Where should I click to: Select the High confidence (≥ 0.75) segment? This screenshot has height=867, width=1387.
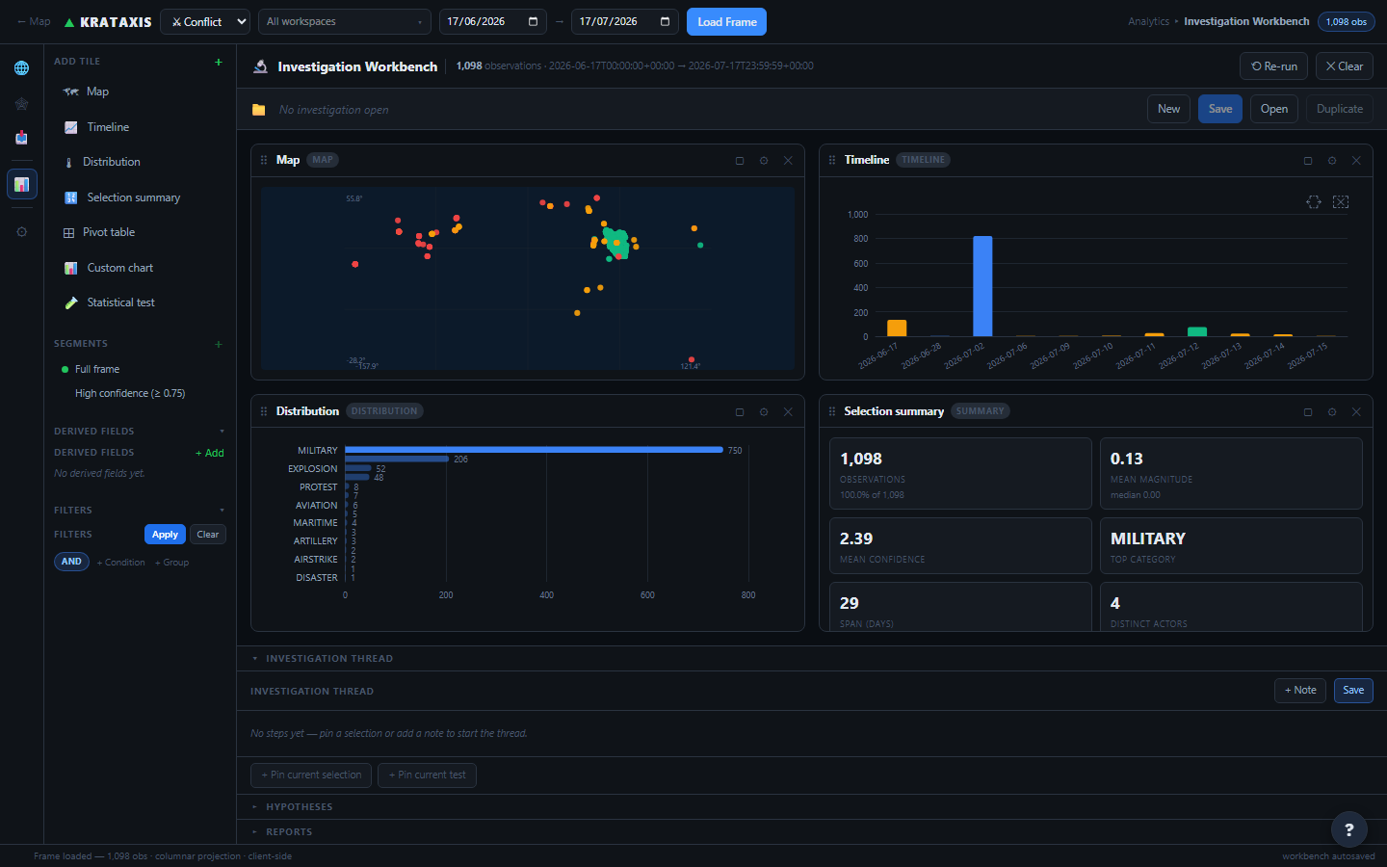point(130,393)
